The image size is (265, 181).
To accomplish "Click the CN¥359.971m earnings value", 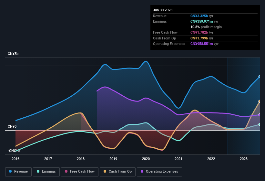I will 202,21.
